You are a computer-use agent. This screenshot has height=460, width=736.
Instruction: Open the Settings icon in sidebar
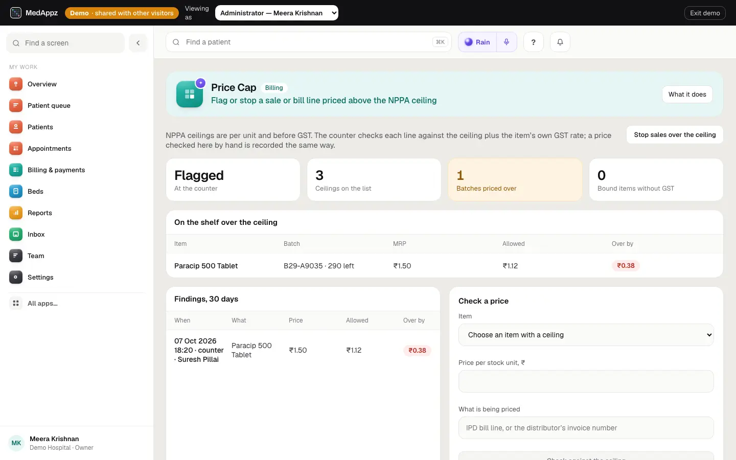(x=16, y=278)
